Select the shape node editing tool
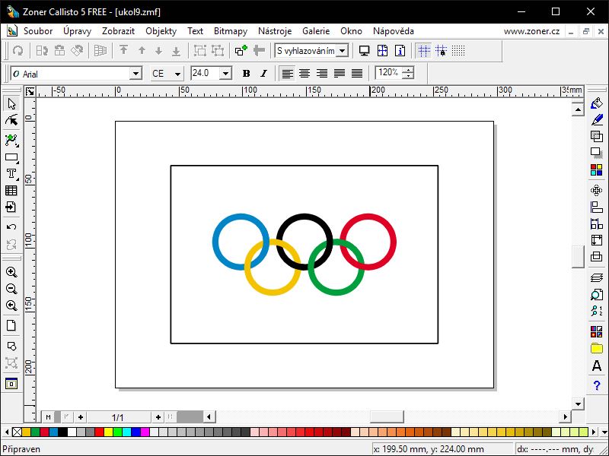This screenshot has height=456, width=609. [11, 121]
